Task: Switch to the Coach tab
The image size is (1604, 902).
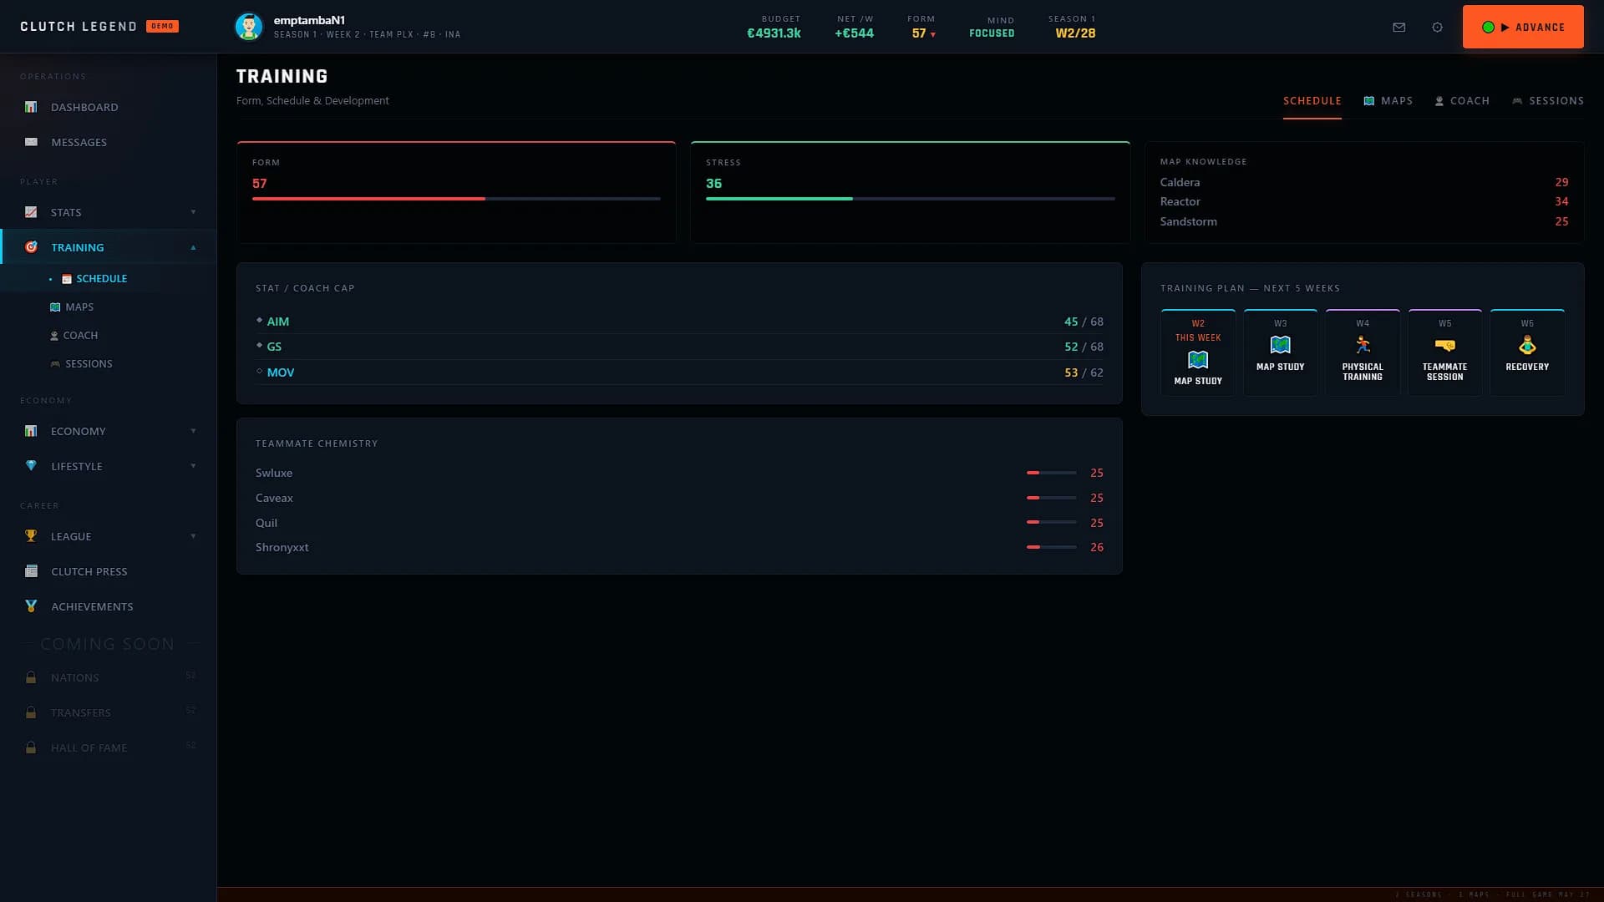Action: coord(1462,101)
